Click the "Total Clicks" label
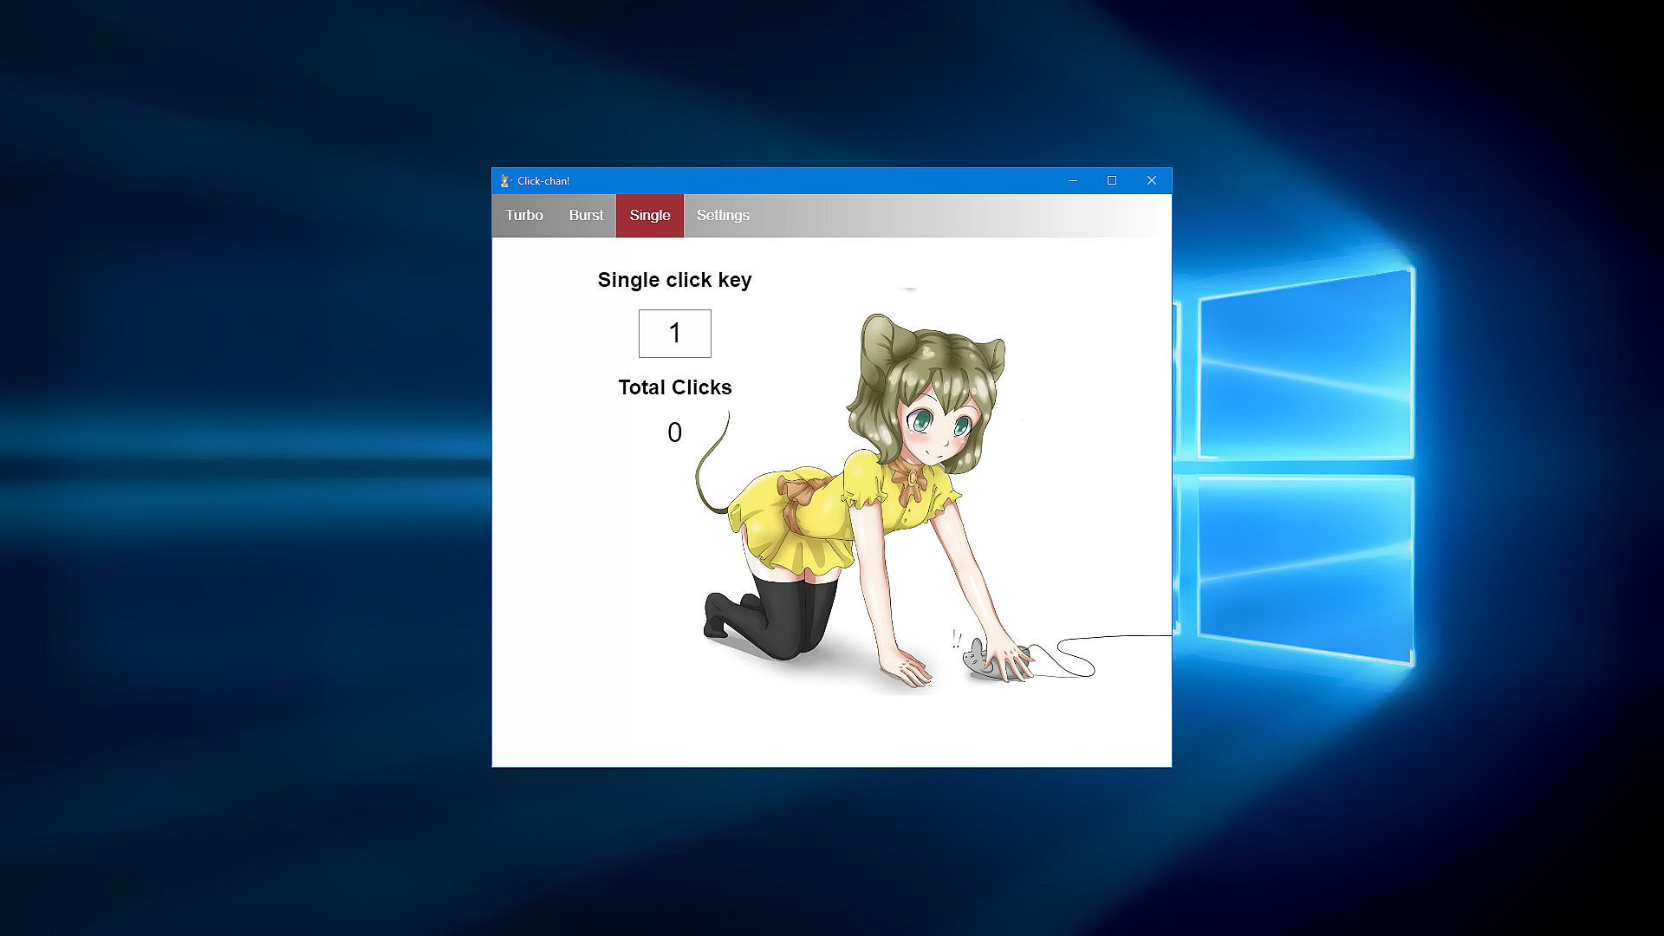The height and width of the screenshot is (936, 1664). point(674,387)
